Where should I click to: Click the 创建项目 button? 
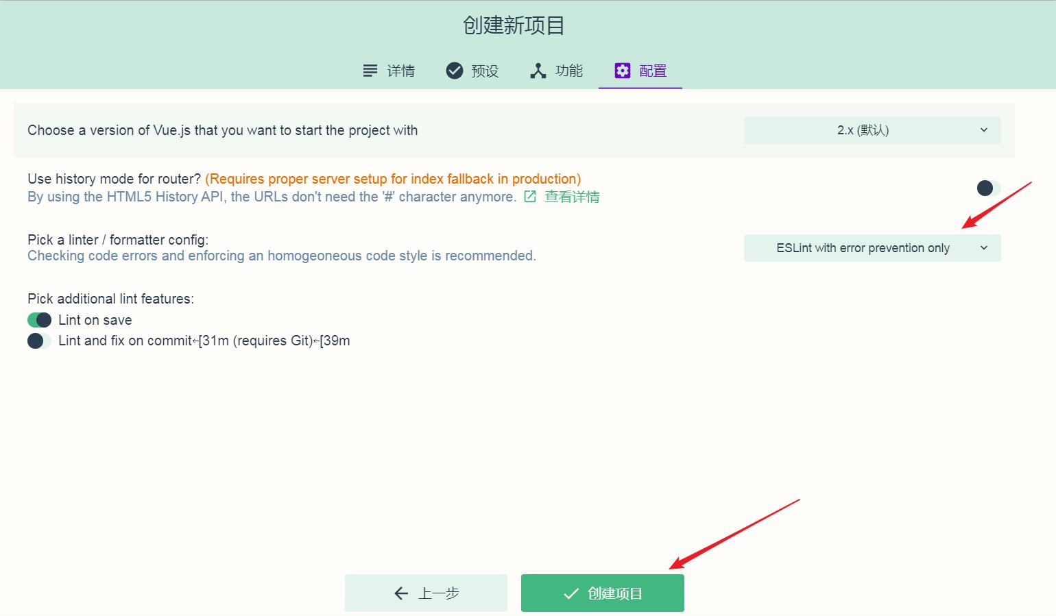(603, 593)
